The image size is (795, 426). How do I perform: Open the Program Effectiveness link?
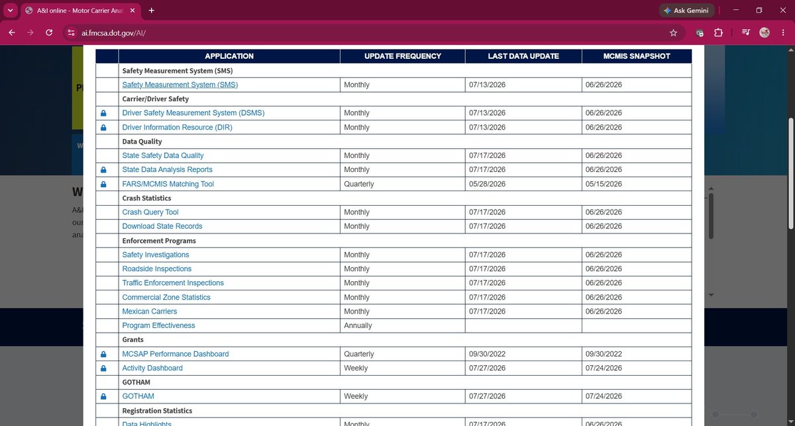tap(159, 325)
